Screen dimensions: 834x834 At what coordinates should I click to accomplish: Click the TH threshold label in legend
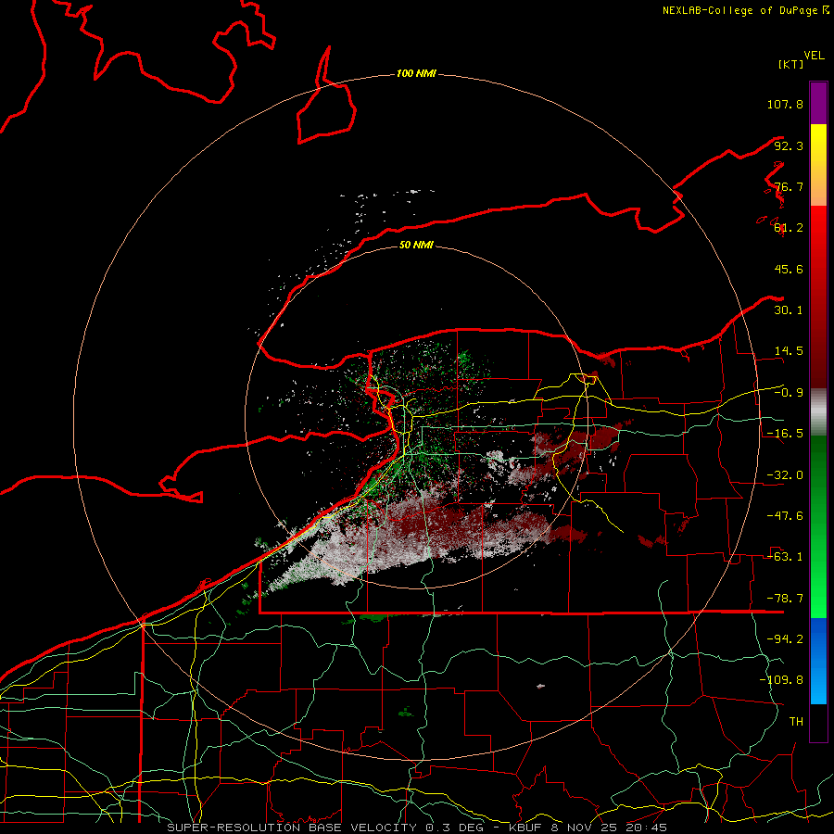click(x=796, y=722)
